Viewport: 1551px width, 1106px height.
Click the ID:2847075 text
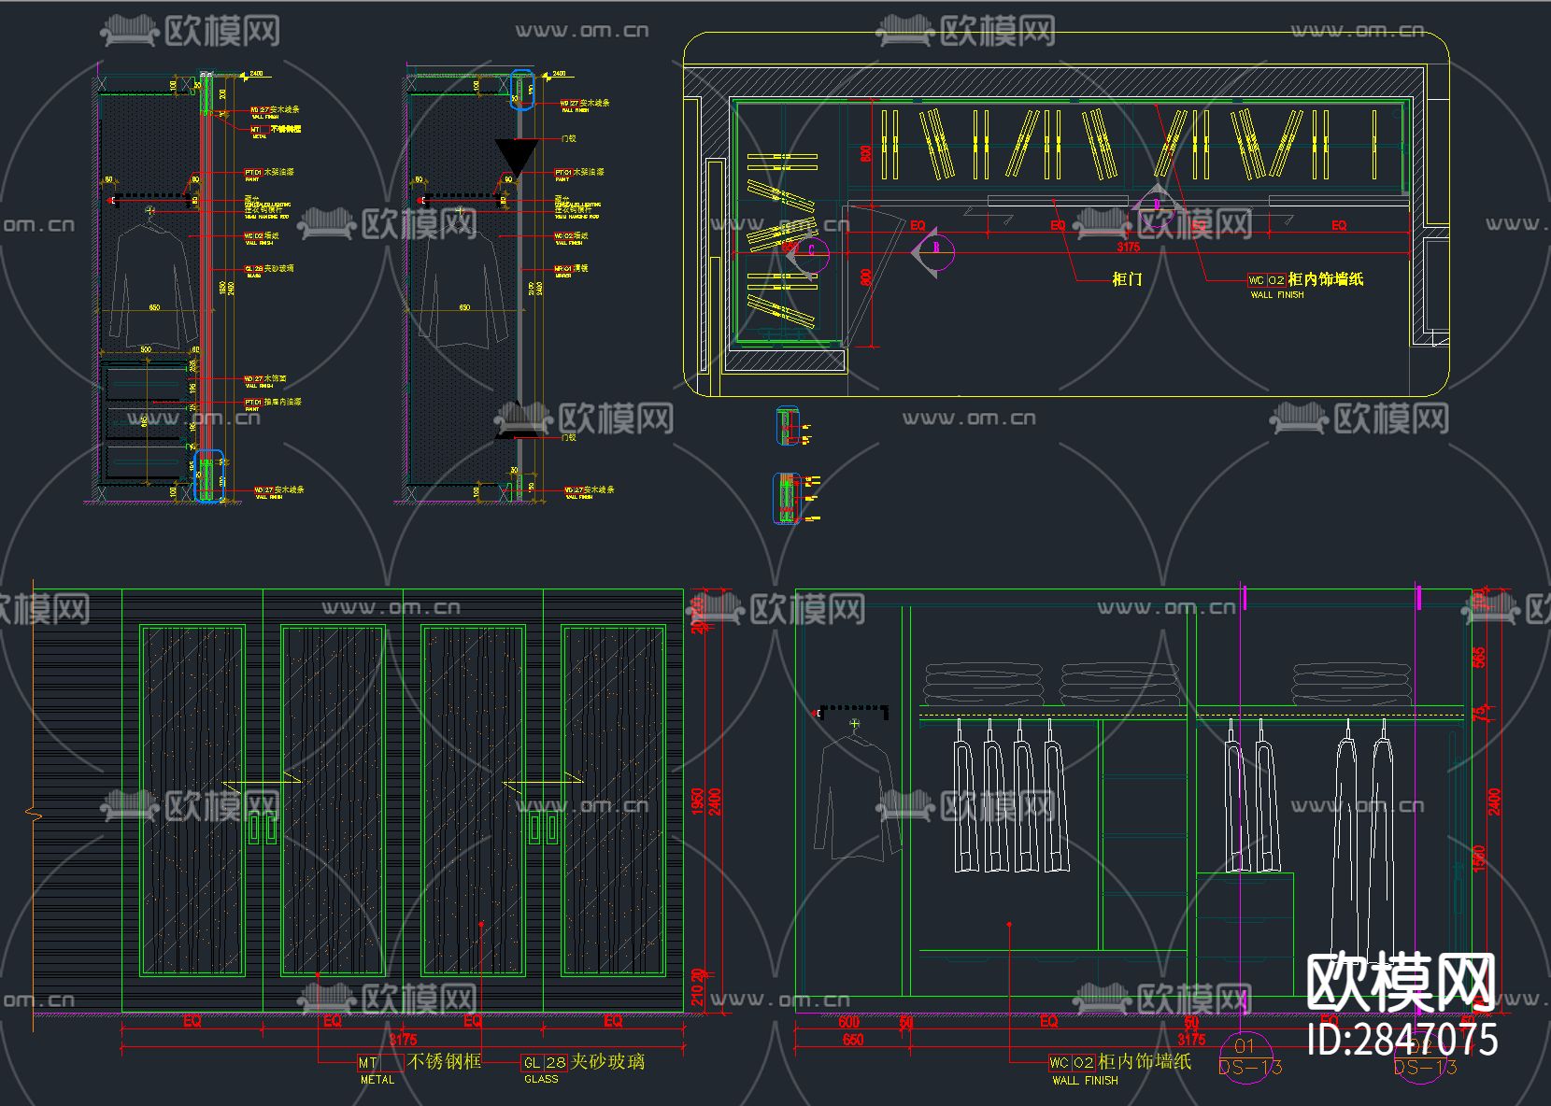(1402, 1040)
